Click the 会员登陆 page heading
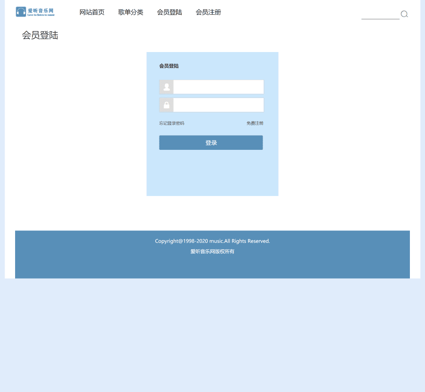Screen dimensions: 425x392 pos(40,35)
